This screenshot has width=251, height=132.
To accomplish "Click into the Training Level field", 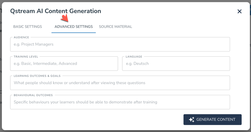I will [x=64, y=64].
